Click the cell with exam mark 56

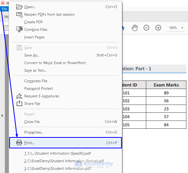point(166,101)
